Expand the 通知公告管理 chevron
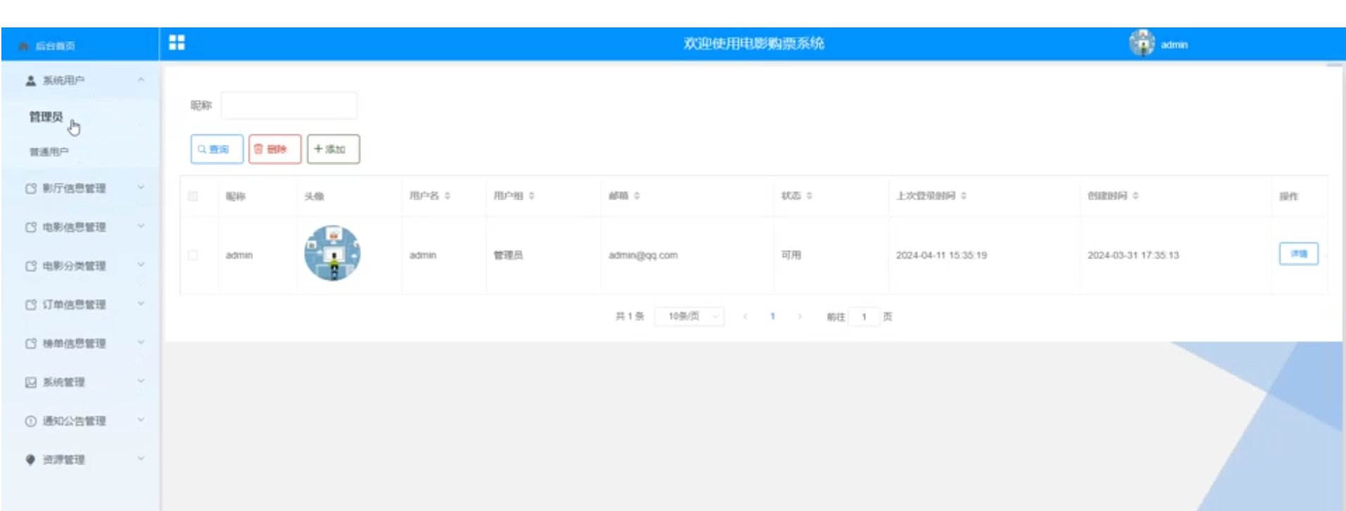This screenshot has width=1346, height=511. (x=141, y=420)
